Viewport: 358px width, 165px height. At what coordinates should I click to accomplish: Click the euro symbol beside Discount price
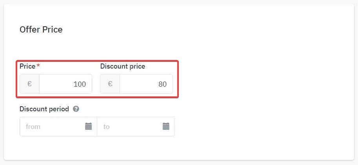click(x=110, y=84)
